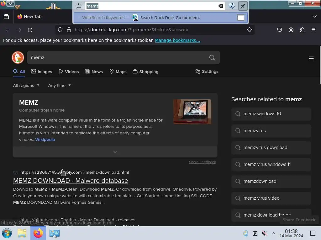Search related memz virus windows 11
The height and width of the screenshot is (240, 321).
tap(271, 164)
